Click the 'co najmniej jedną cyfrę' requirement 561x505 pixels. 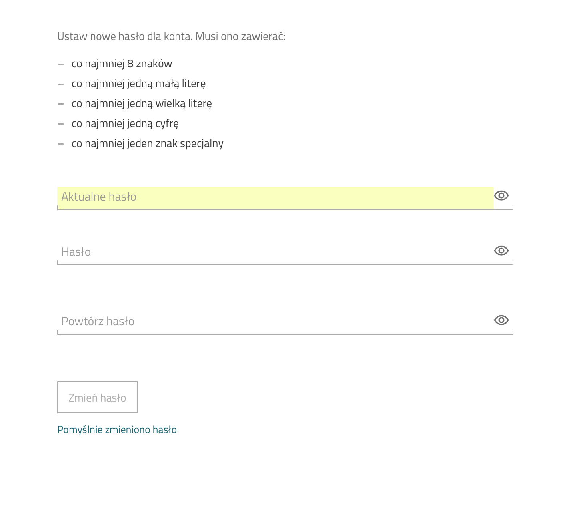(x=125, y=123)
